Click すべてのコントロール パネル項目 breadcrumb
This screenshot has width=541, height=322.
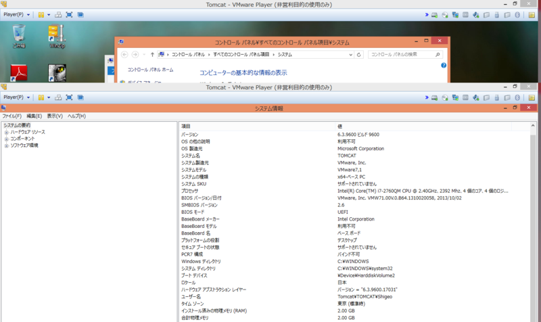coord(241,55)
